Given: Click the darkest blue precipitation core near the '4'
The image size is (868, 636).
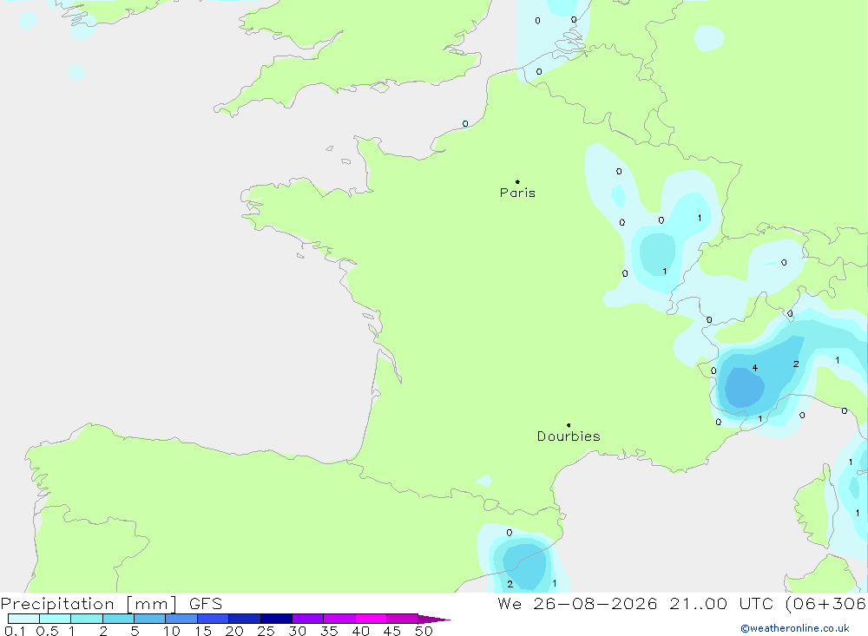Looking at the screenshot, I should click(745, 388).
